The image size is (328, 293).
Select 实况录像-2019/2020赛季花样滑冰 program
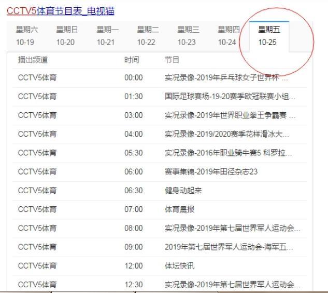point(227,134)
